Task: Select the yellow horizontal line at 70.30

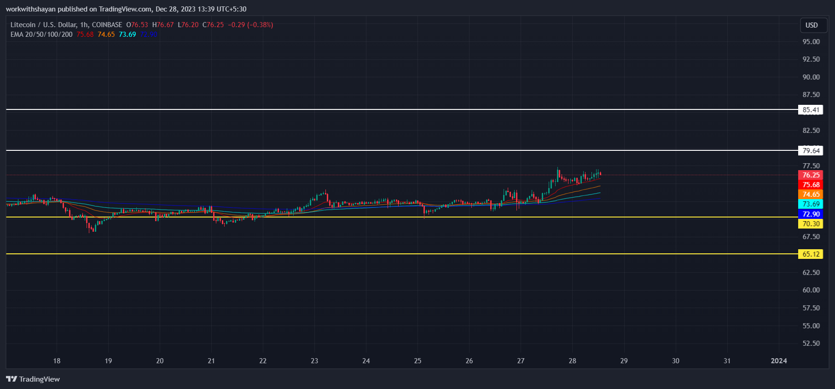Action: click(401, 217)
